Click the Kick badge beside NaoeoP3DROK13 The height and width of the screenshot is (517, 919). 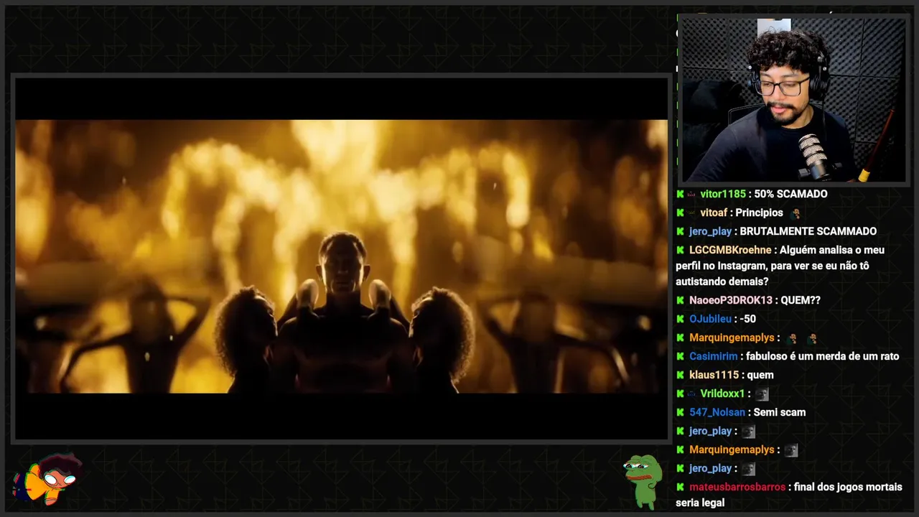coord(680,300)
